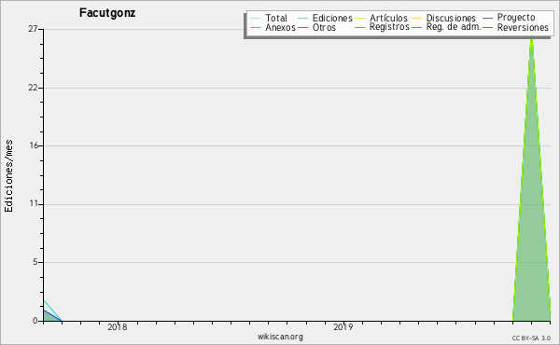The height and width of the screenshot is (345, 560).
Task: Click the cyan Total legend line swatch
Action: tap(256, 19)
